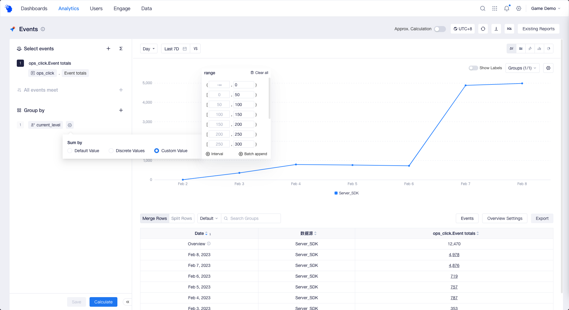Switch table to Split Rows
The image size is (569, 310).
(x=181, y=218)
